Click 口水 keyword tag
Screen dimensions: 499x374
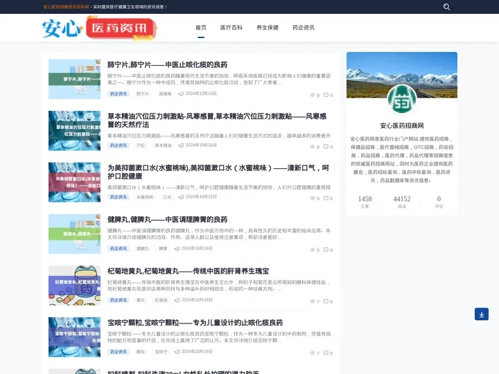coord(168,197)
